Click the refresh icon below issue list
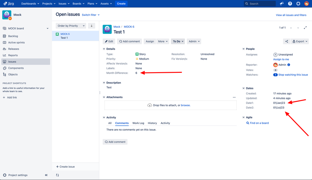Image resolution: width=312 pixels, height=180 pixels. click(x=57, y=175)
